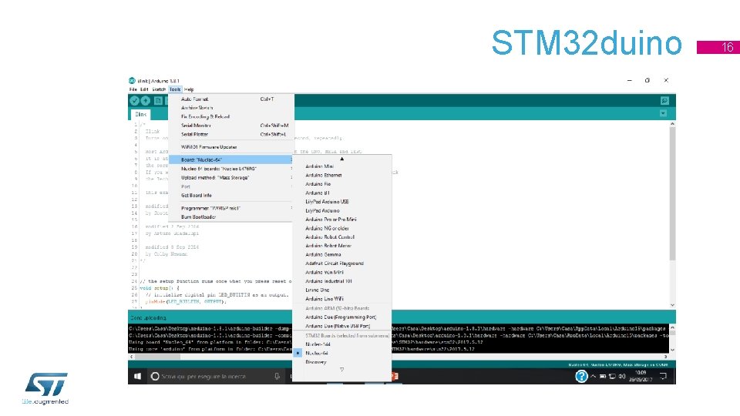Open Serial Plotter from Tools menu
The image size is (740, 416).
click(231, 134)
